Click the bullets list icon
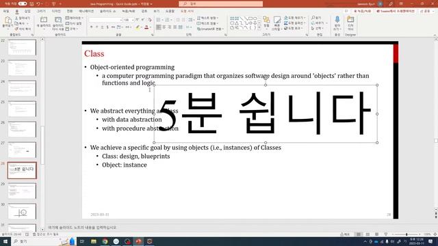Screen dimensions: 438x246 tap(158, 20)
